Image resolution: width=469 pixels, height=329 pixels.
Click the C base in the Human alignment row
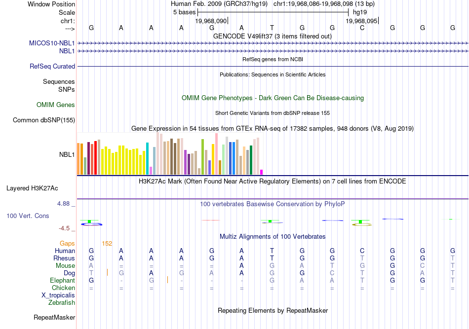(x=362, y=251)
